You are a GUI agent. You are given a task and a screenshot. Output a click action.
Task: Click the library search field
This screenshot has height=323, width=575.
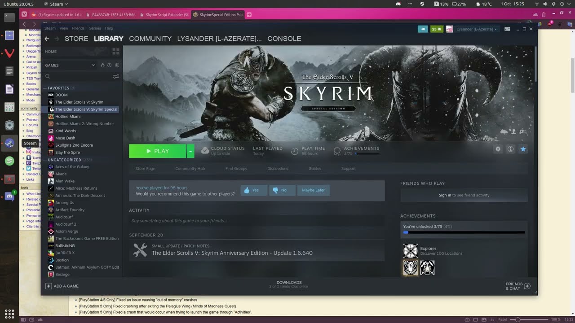click(77, 76)
